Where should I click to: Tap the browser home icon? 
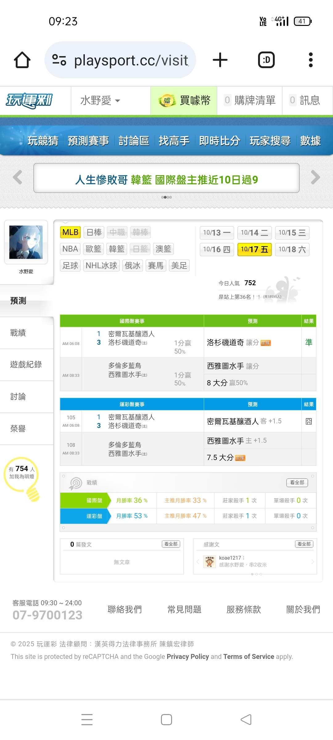tap(22, 60)
